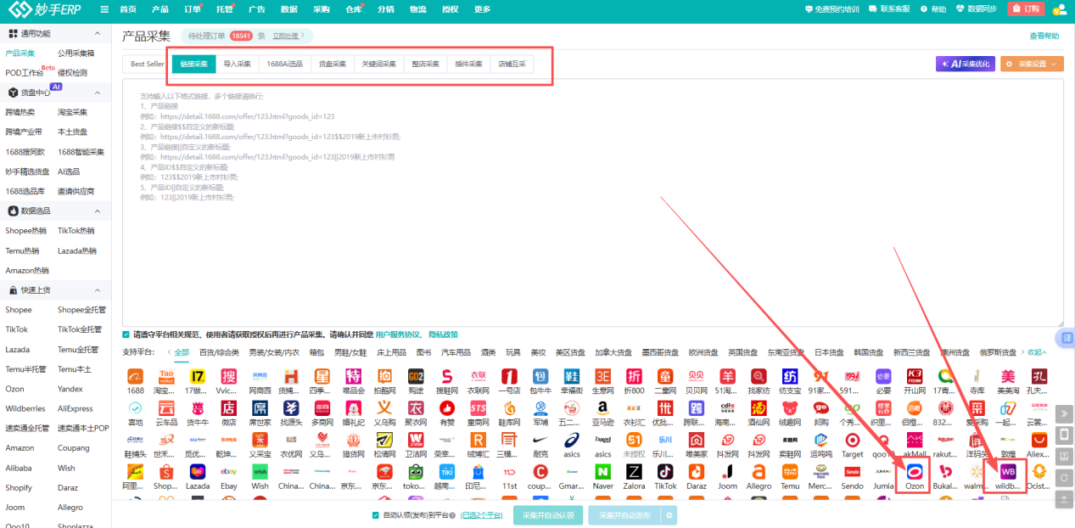The height and width of the screenshot is (528, 1075).
Task: Select the Wish platform icon
Action: point(260,472)
